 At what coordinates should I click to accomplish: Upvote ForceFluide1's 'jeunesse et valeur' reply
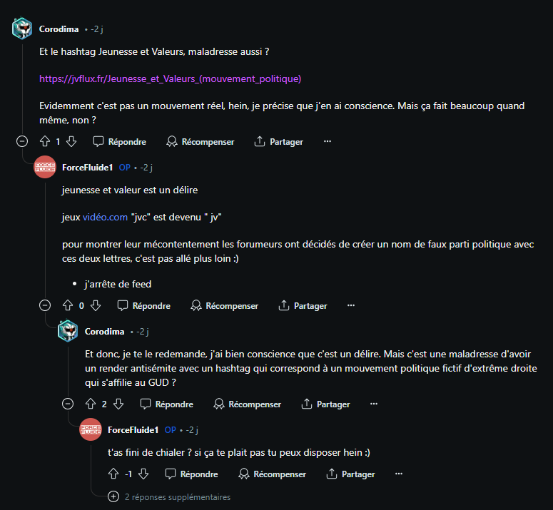(x=68, y=305)
